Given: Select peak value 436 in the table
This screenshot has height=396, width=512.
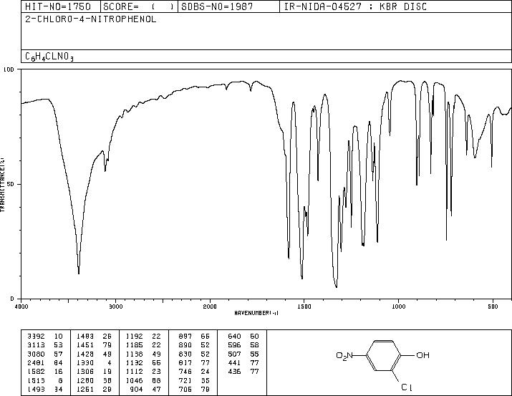Looking at the screenshot, I should click(x=234, y=372).
